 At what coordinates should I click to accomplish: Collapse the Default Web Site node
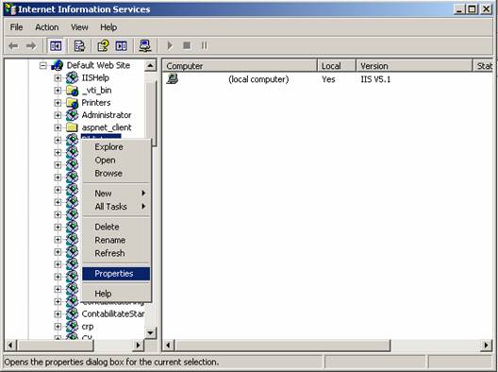[x=42, y=65]
